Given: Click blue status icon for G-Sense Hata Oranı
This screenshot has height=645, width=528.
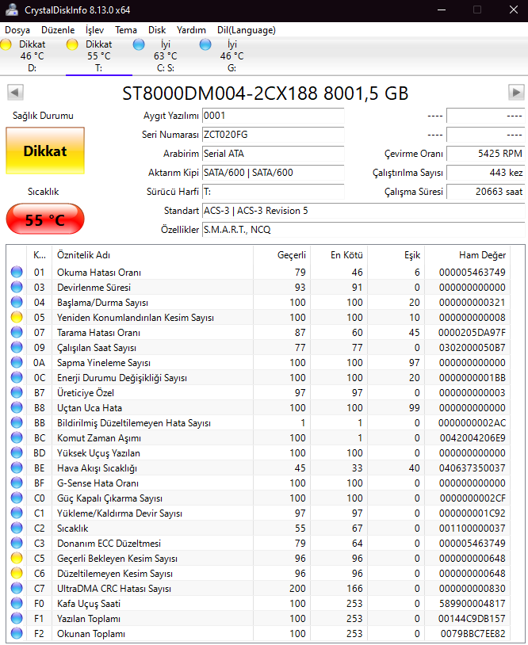Looking at the screenshot, I should (x=17, y=483).
